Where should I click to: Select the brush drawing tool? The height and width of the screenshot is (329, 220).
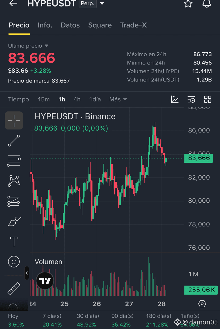point(14,222)
